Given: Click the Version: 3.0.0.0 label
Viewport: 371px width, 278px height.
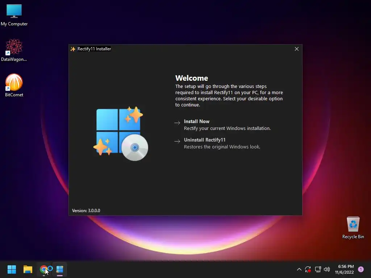Looking at the screenshot, I should click(86, 211).
